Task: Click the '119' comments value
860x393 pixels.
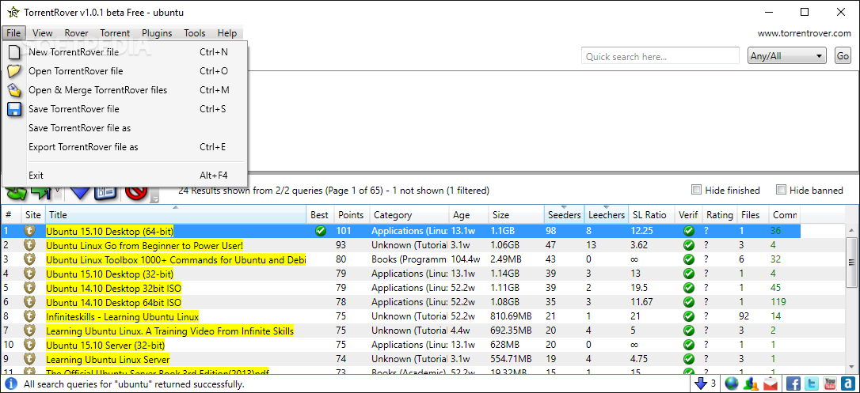Action: [778, 302]
